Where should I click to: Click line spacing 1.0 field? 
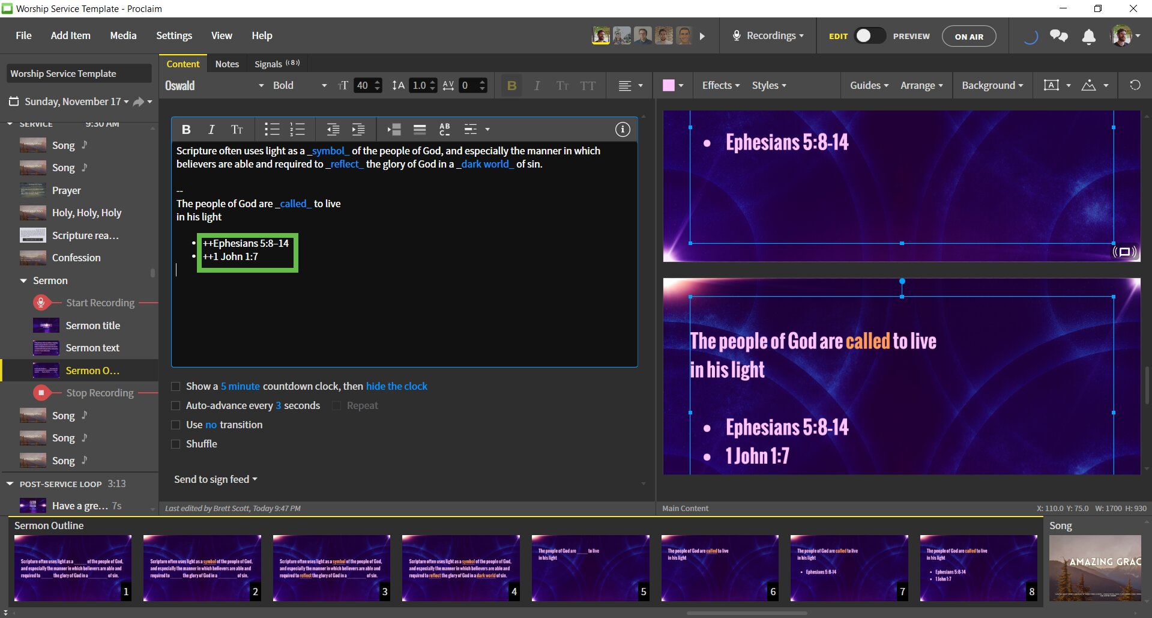(x=419, y=85)
